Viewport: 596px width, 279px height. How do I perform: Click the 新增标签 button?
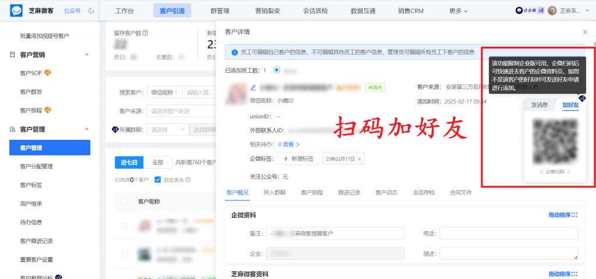pyautogui.click(x=298, y=159)
